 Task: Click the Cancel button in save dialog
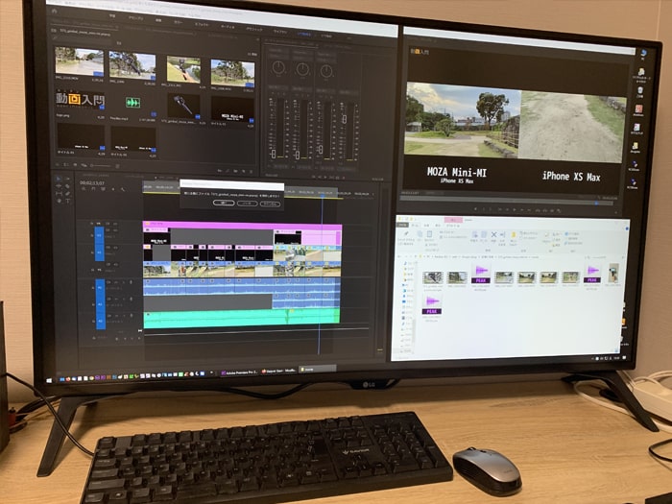[271, 204]
